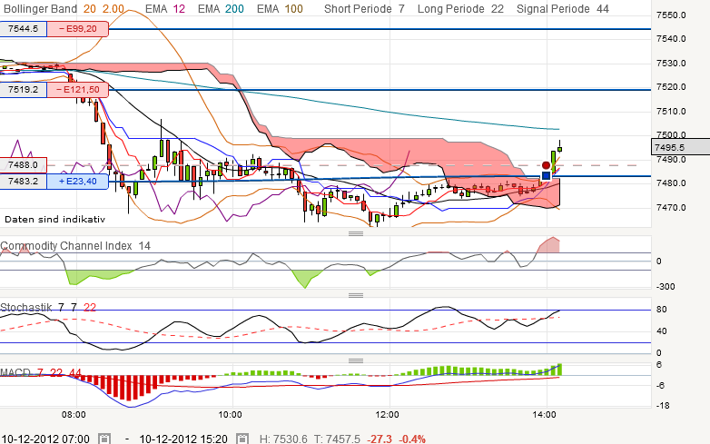Select the red circle marker on the chart

click(546, 165)
